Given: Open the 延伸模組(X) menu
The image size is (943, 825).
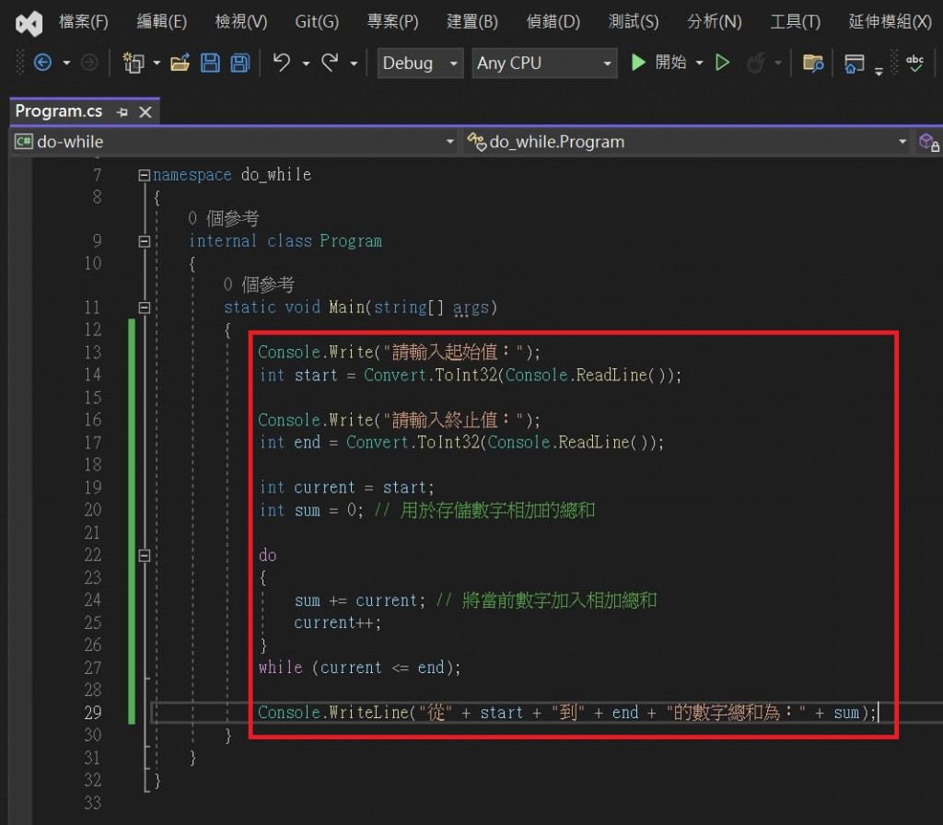Looking at the screenshot, I should point(891,22).
